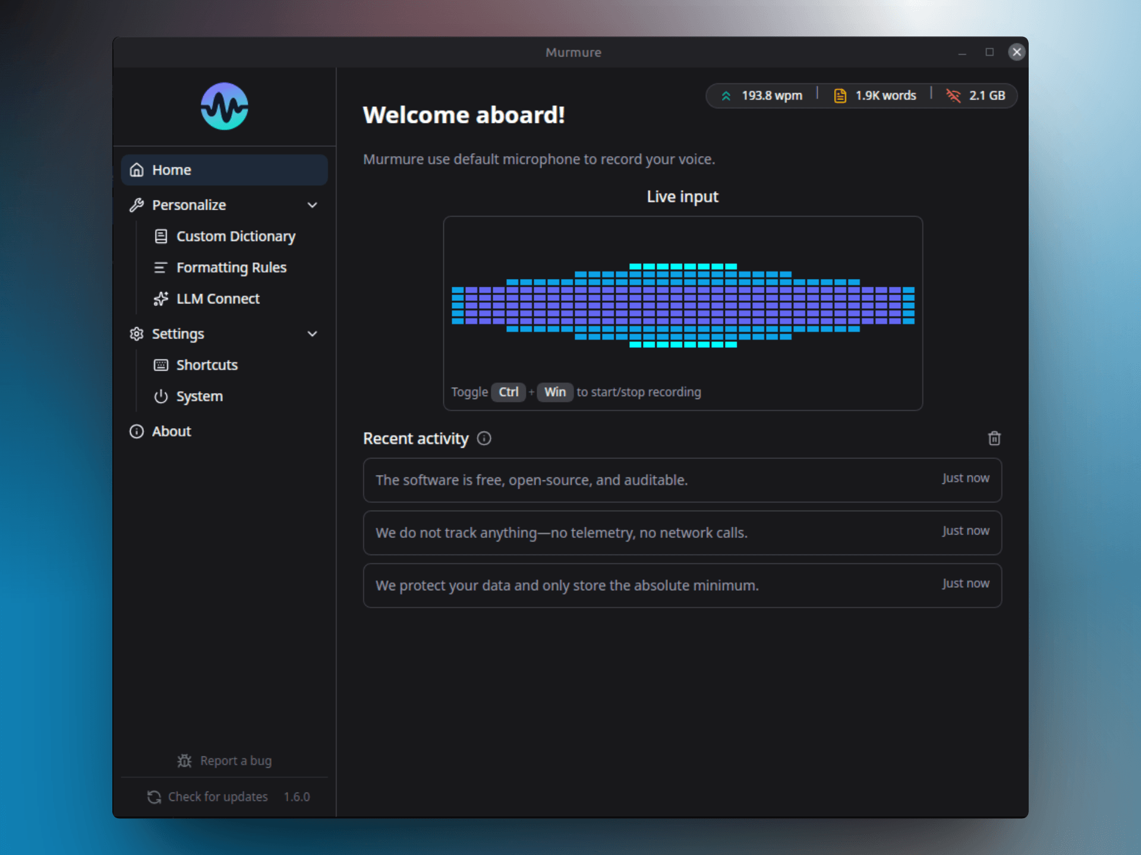The height and width of the screenshot is (855, 1141).
Task: Click the crossed-out network icon near 2.1 GB
Action: click(954, 96)
